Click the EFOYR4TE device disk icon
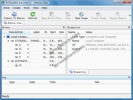133x100 pixels. pos(12,61)
